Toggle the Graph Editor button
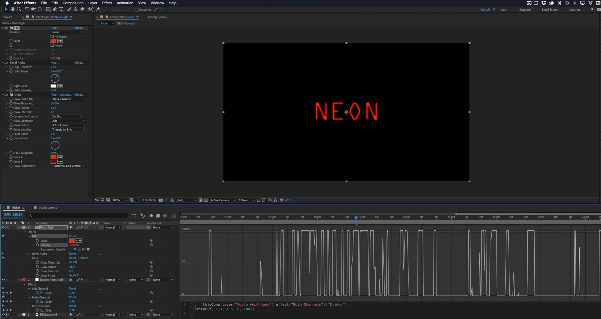This screenshot has height=319, width=601. pos(173,216)
